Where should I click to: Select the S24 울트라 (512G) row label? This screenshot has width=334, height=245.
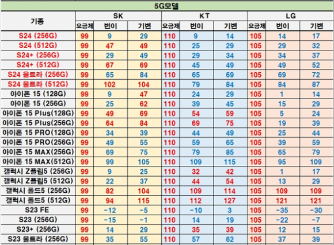coord(38,84)
